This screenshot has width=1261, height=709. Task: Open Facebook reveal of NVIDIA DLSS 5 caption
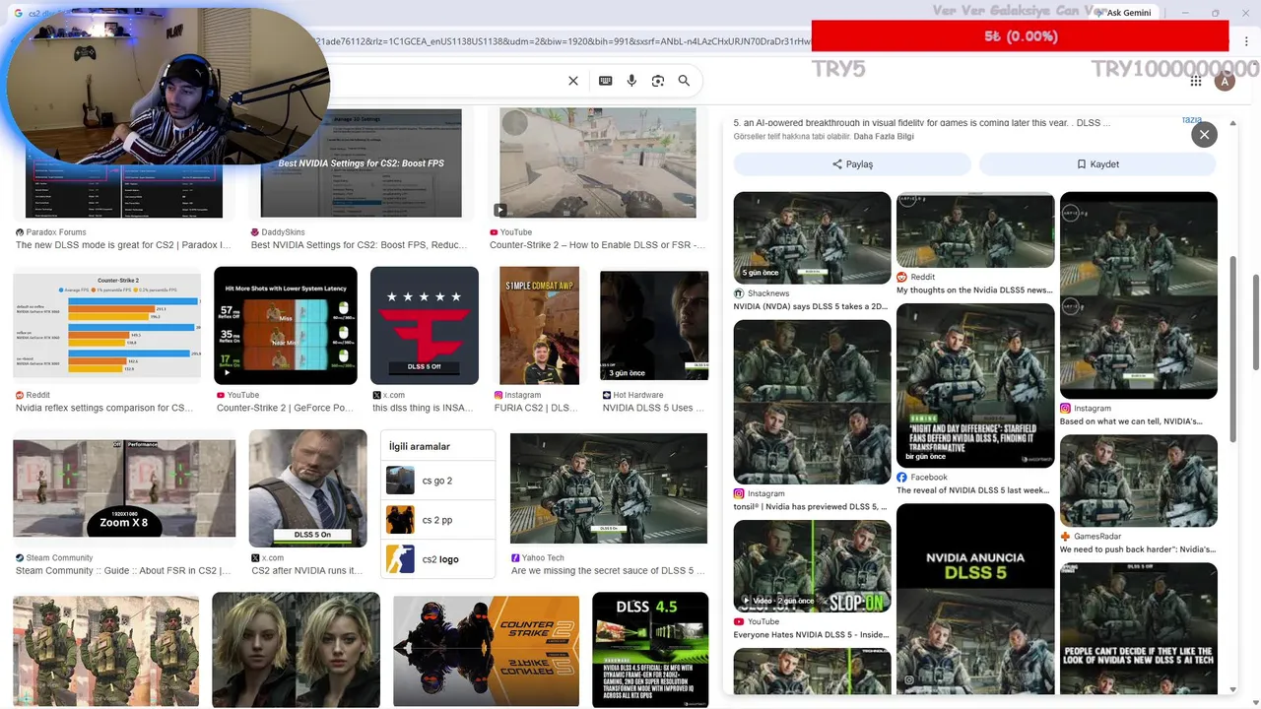coord(973,490)
